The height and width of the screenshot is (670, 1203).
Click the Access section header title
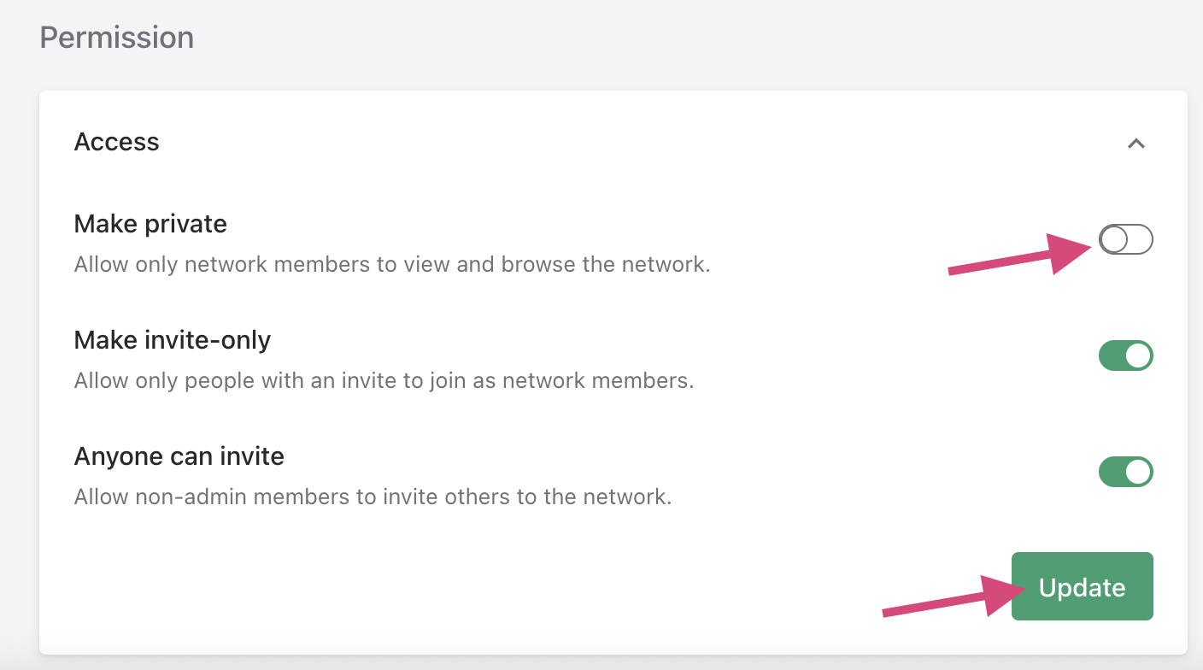(x=117, y=142)
